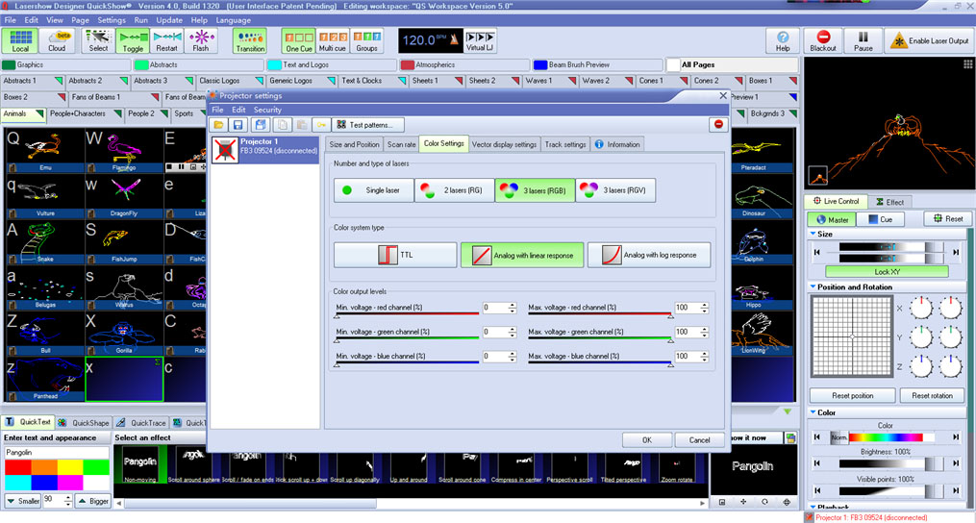
Task: Click the Emu cue thumbnail
Action: tap(45, 150)
